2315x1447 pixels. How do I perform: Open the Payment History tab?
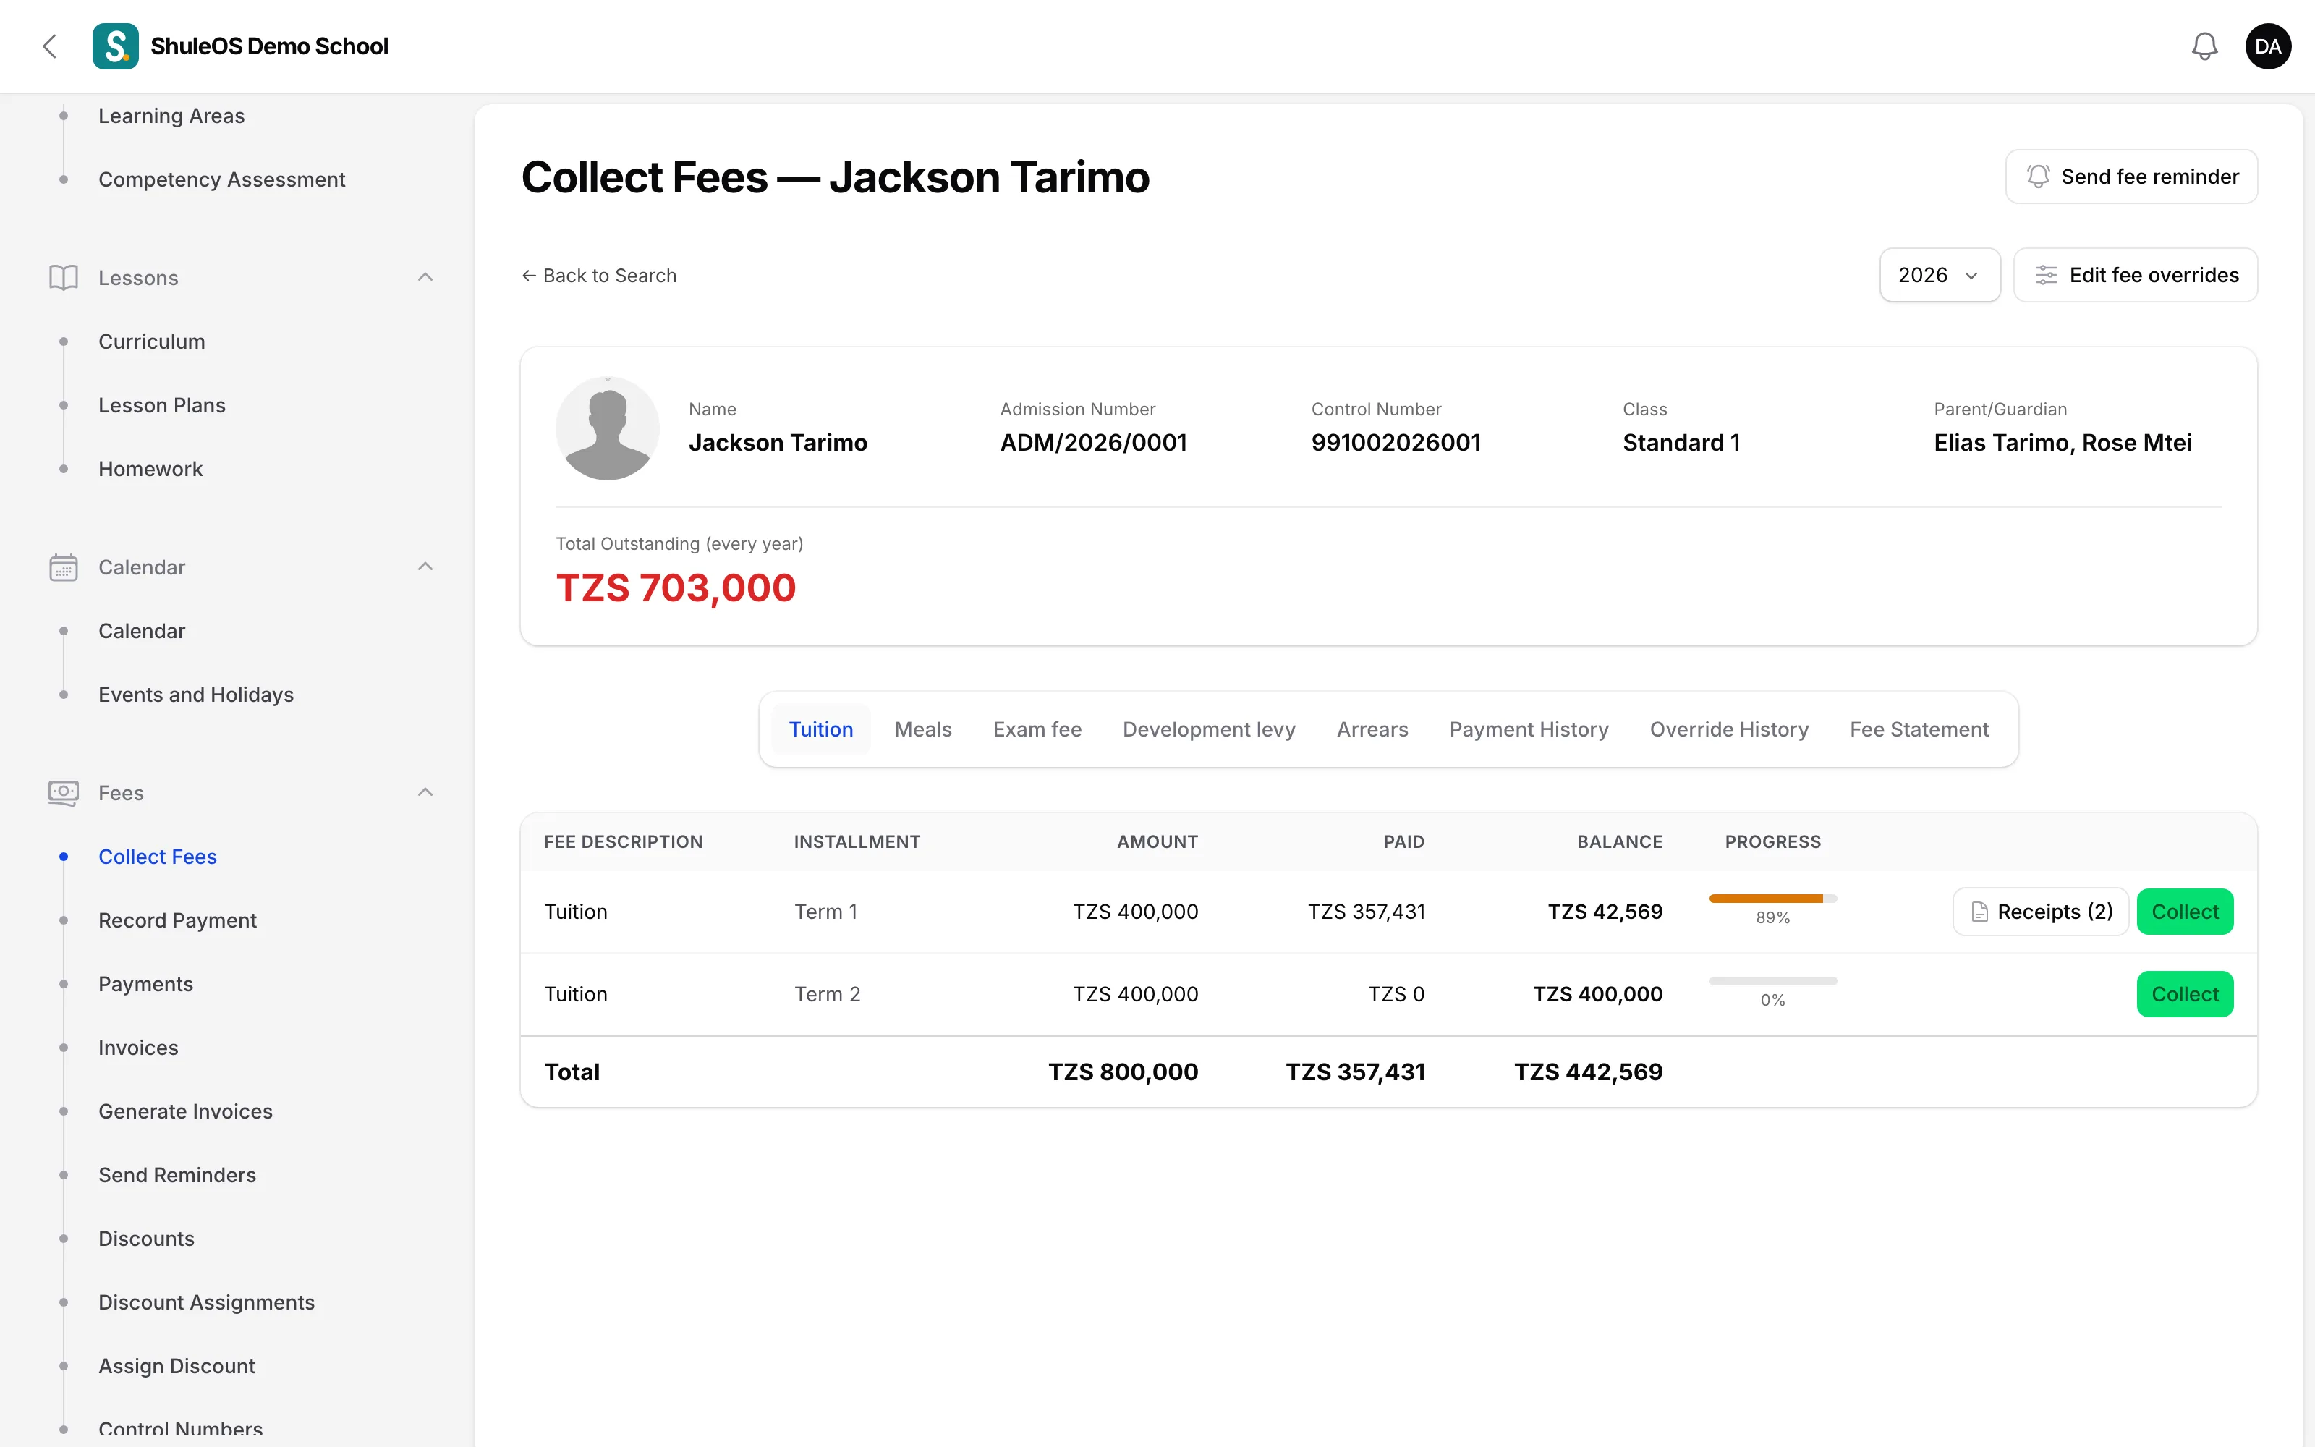[1529, 729]
